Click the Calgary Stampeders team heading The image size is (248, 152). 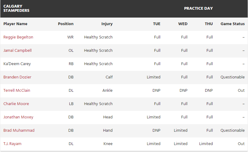16,8
